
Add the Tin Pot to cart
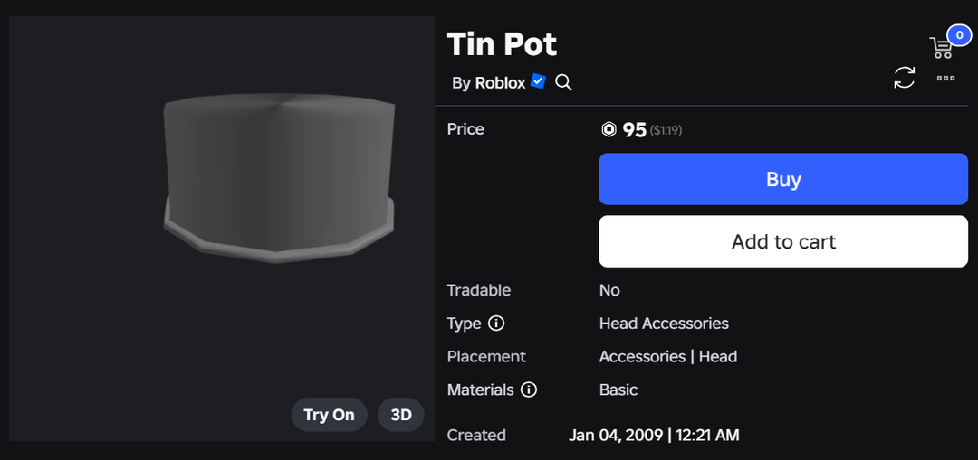click(783, 242)
